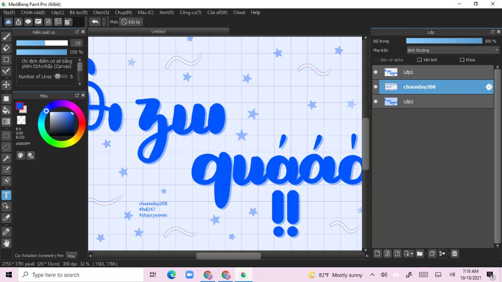Toggle the Khóa checkbox
This screenshot has height=282, width=502.
[462, 60]
